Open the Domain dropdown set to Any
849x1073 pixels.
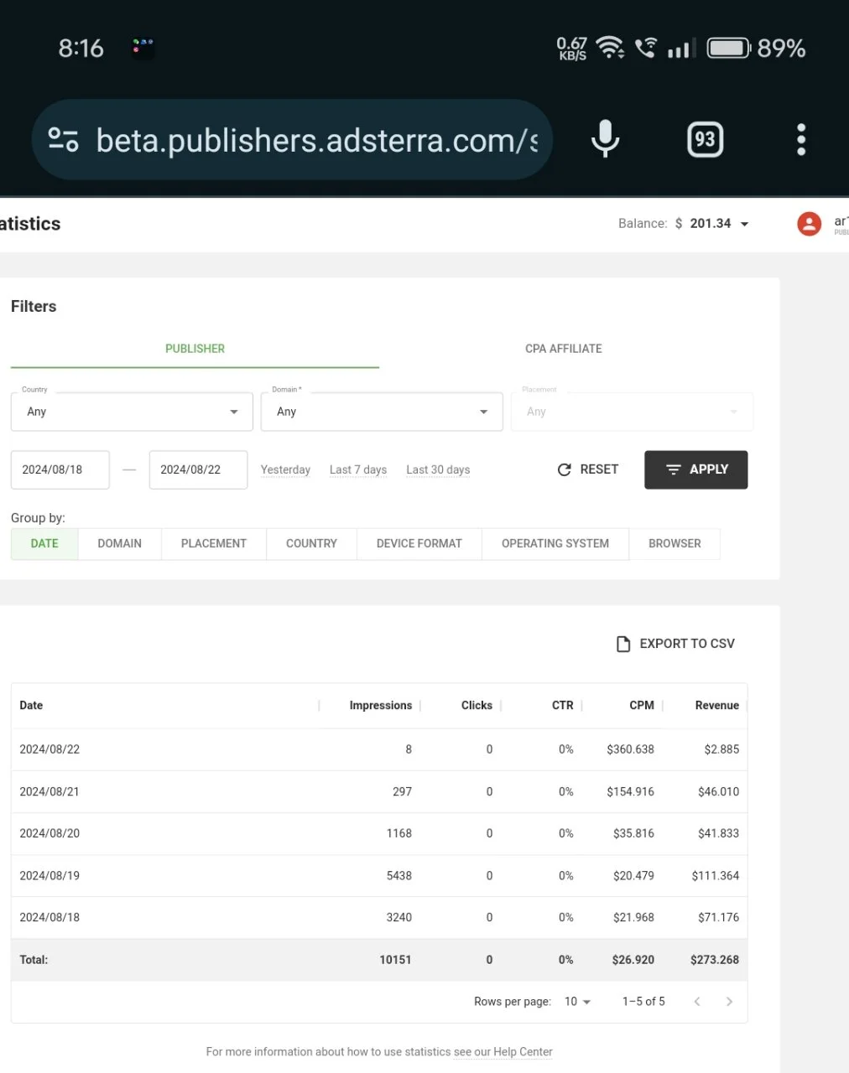click(382, 412)
